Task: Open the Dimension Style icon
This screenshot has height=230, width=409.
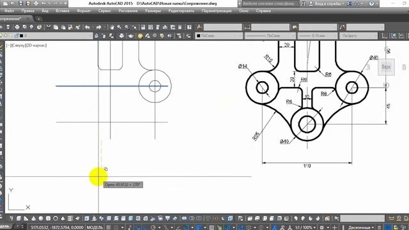Action: click(247, 27)
